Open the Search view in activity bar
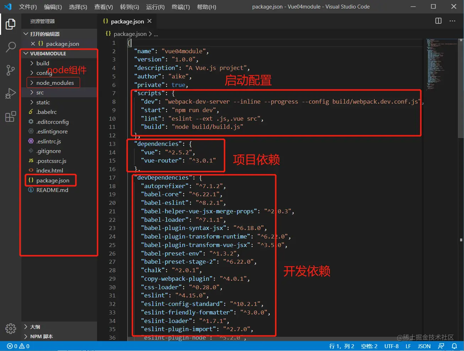The width and height of the screenshot is (464, 351). (x=11, y=47)
